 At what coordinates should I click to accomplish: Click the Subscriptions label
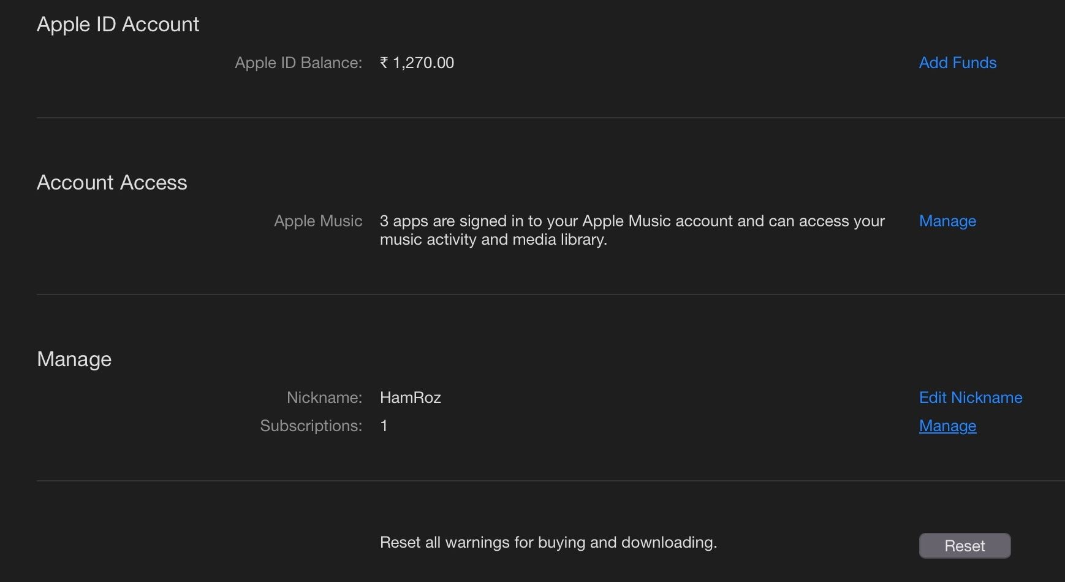(x=311, y=426)
